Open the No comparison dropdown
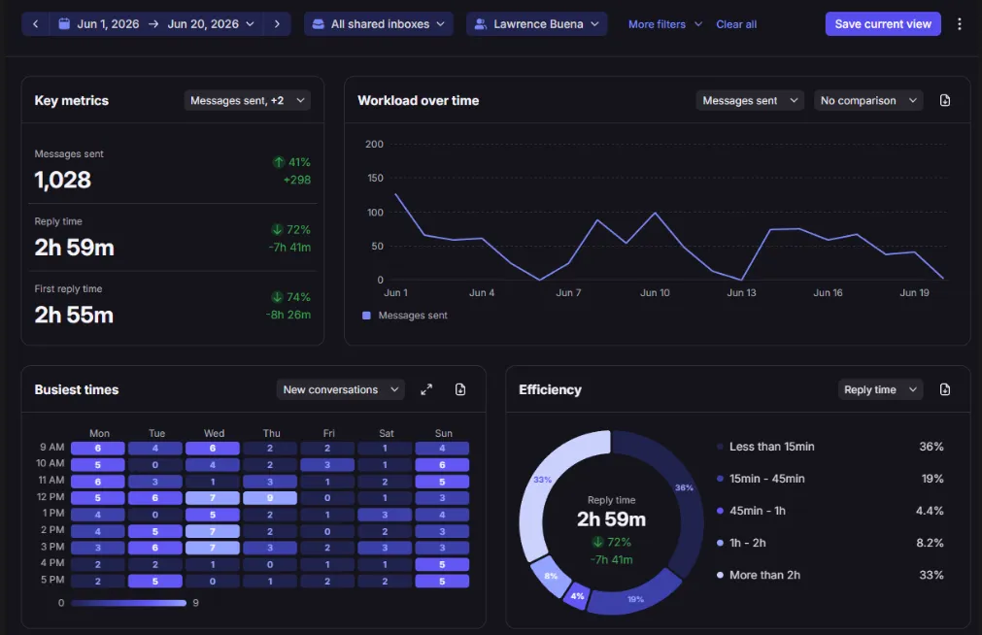982x635 pixels. (868, 100)
